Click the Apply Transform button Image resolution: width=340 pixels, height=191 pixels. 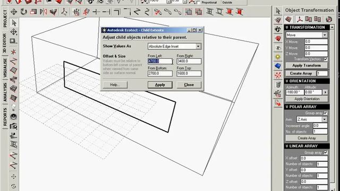click(307, 65)
